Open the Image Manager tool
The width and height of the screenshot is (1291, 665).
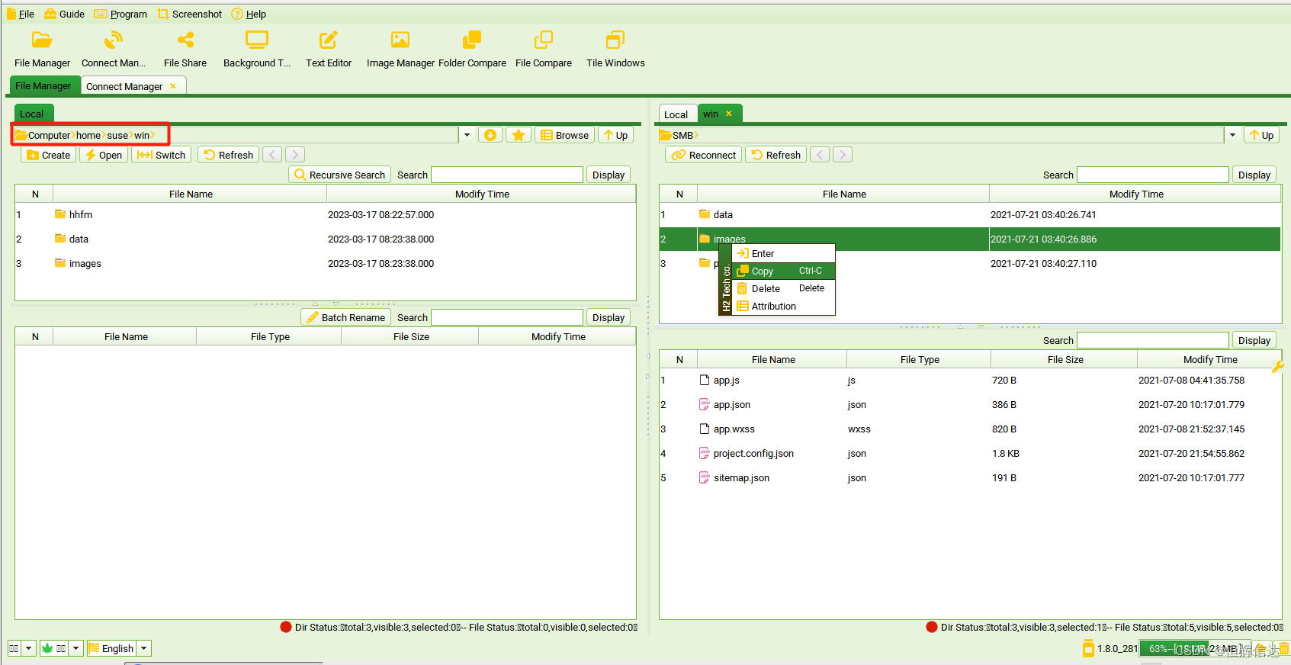point(400,40)
